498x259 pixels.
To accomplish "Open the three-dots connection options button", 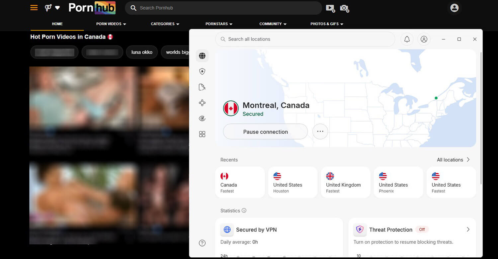I will 320,131.
